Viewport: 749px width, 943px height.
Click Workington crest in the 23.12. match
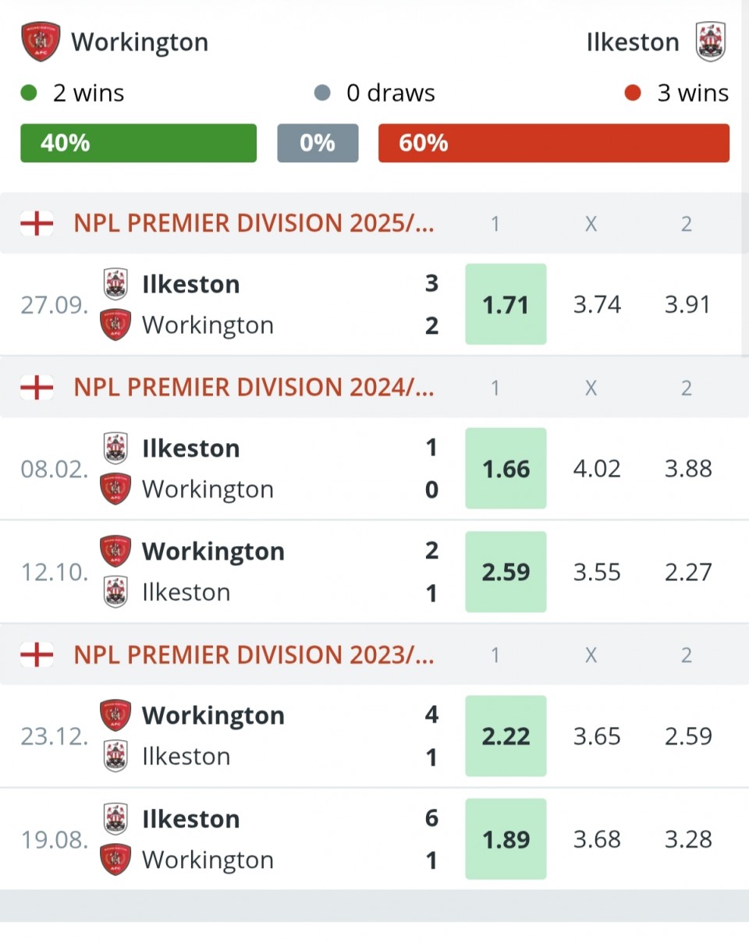coord(115,715)
